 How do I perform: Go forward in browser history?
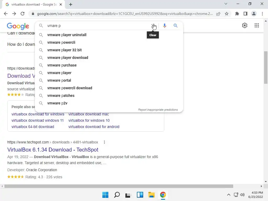(14, 14)
